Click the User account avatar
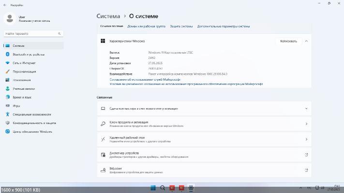The image size is (344, 193). coord(10,19)
